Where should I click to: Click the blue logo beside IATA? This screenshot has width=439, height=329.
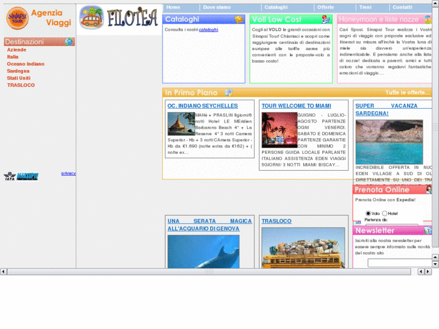point(27,176)
